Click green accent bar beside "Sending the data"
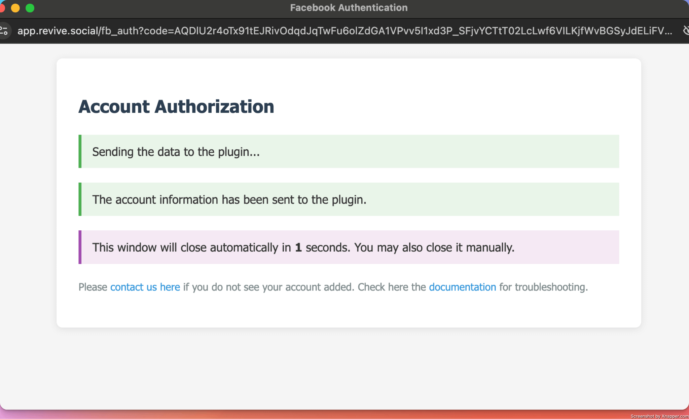The width and height of the screenshot is (689, 419). (80, 151)
